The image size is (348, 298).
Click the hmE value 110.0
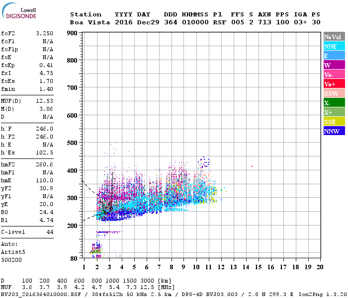pyautogui.click(x=44, y=180)
